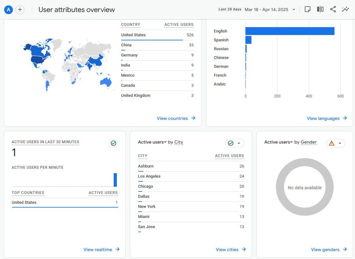Viewport: 355px width, 259px height.
Task: Open the annotations note icon
Action: pyautogui.click(x=308, y=9)
